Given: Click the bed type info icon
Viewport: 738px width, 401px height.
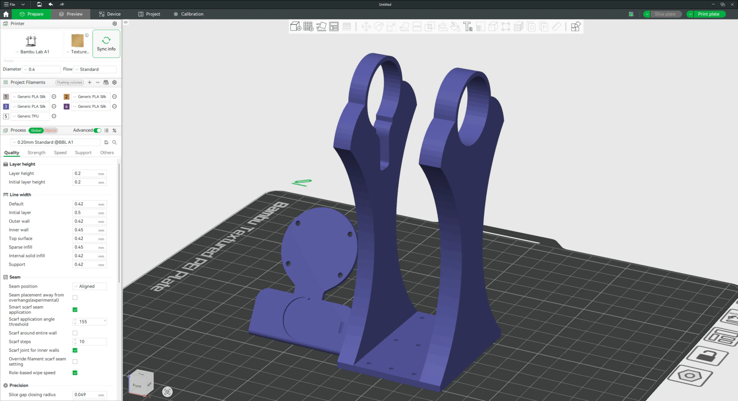Looking at the screenshot, I should point(87,35).
